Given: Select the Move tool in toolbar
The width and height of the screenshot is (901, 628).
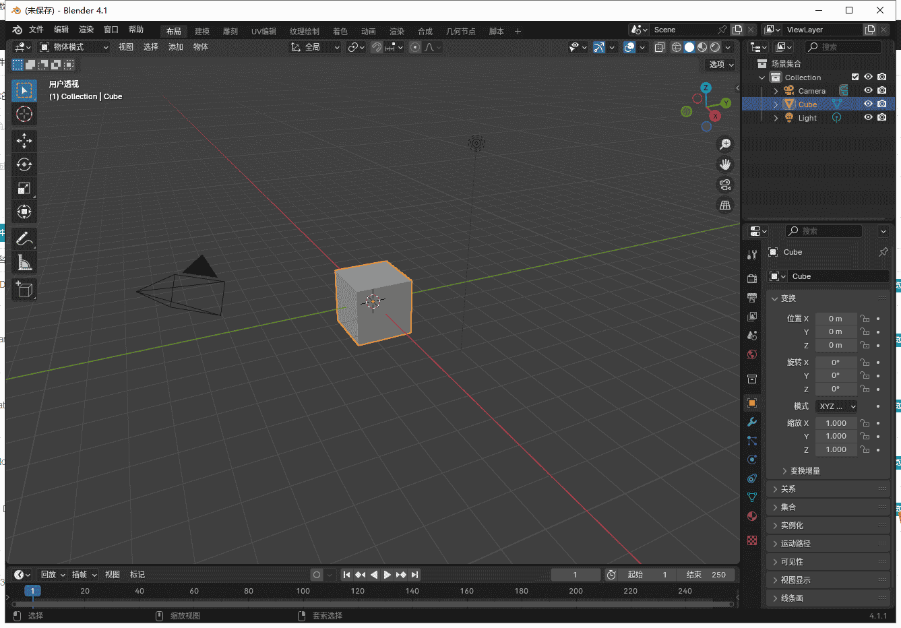Looking at the screenshot, I should pos(24,140).
